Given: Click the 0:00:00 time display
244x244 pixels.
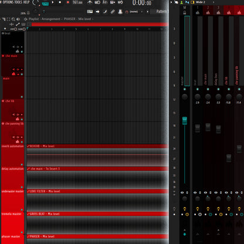Looking at the screenshot, I should [x=142, y=3].
